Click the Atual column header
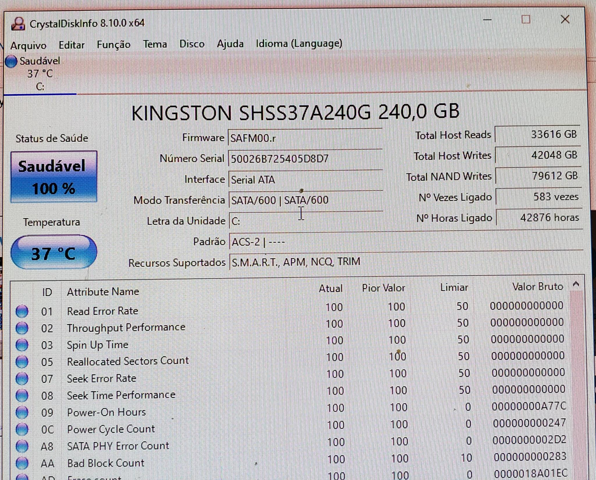Viewport: 596px width, 480px height. (331, 288)
